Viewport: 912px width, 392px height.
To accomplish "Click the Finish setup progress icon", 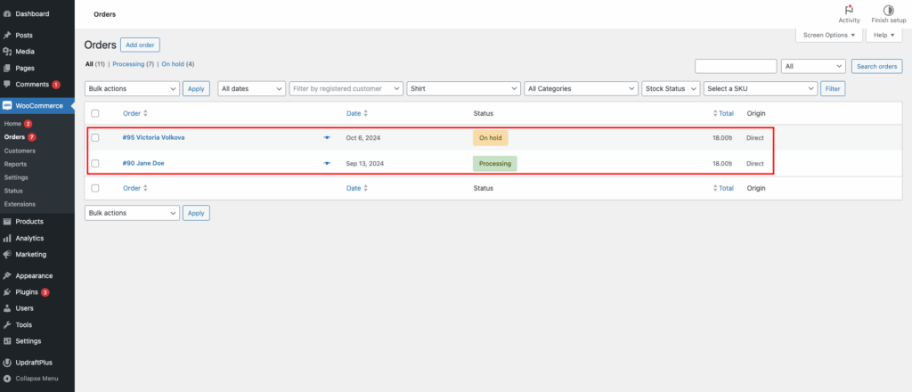I will 888,10.
